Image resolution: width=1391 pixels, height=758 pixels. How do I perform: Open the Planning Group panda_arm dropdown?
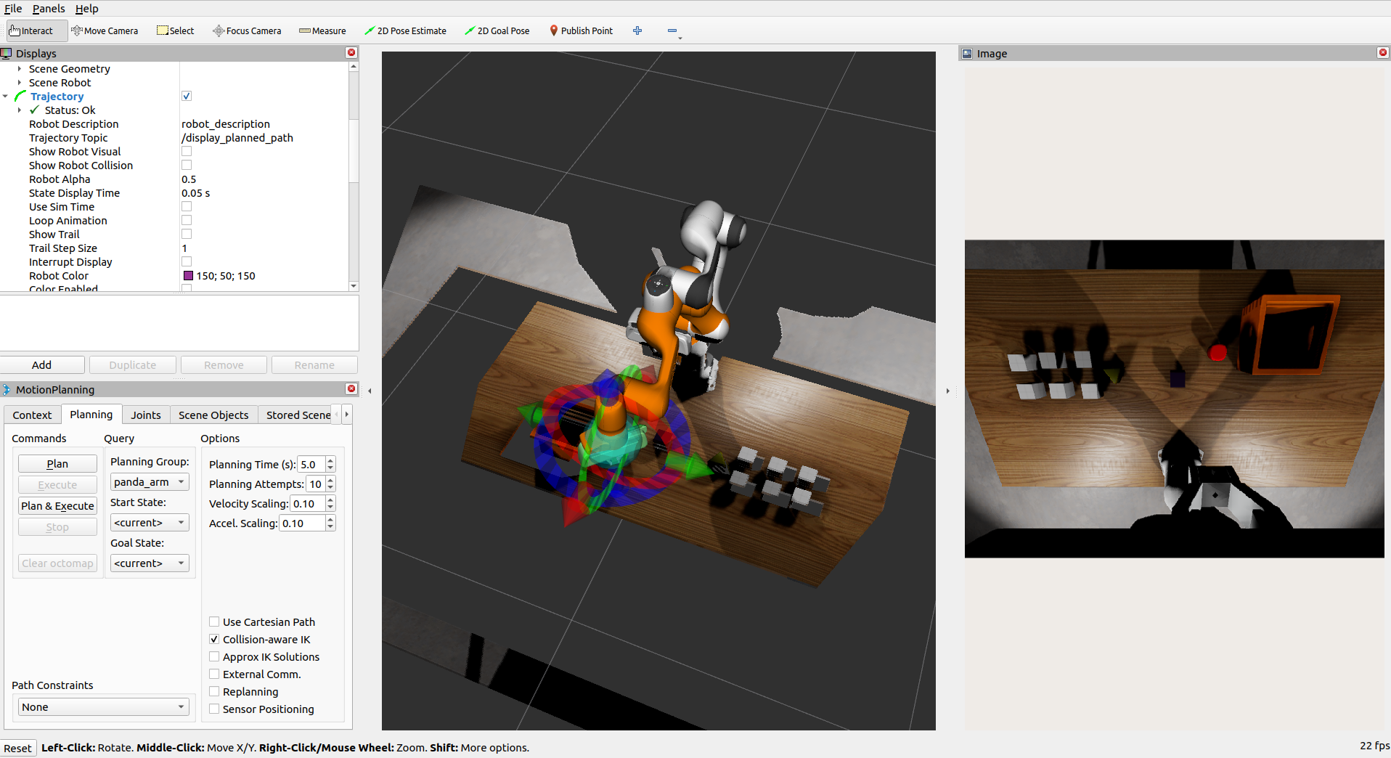click(150, 481)
